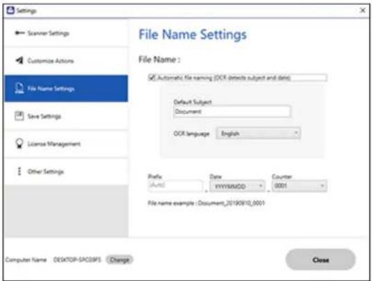This screenshot has width=372, height=281.
Task: Click the File Name Settings document icon
Action: coord(19,88)
